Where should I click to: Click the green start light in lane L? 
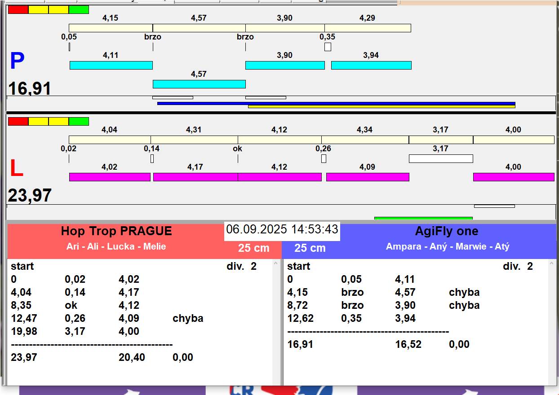[x=79, y=121]
